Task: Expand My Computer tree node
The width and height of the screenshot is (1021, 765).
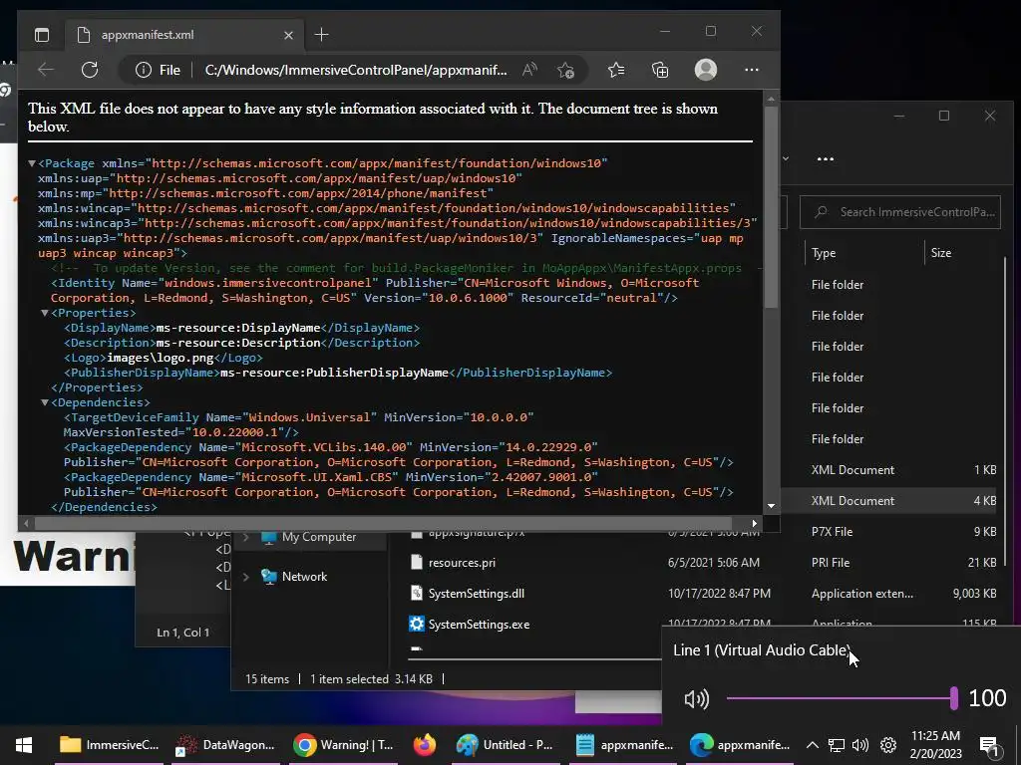Action: 246,537
